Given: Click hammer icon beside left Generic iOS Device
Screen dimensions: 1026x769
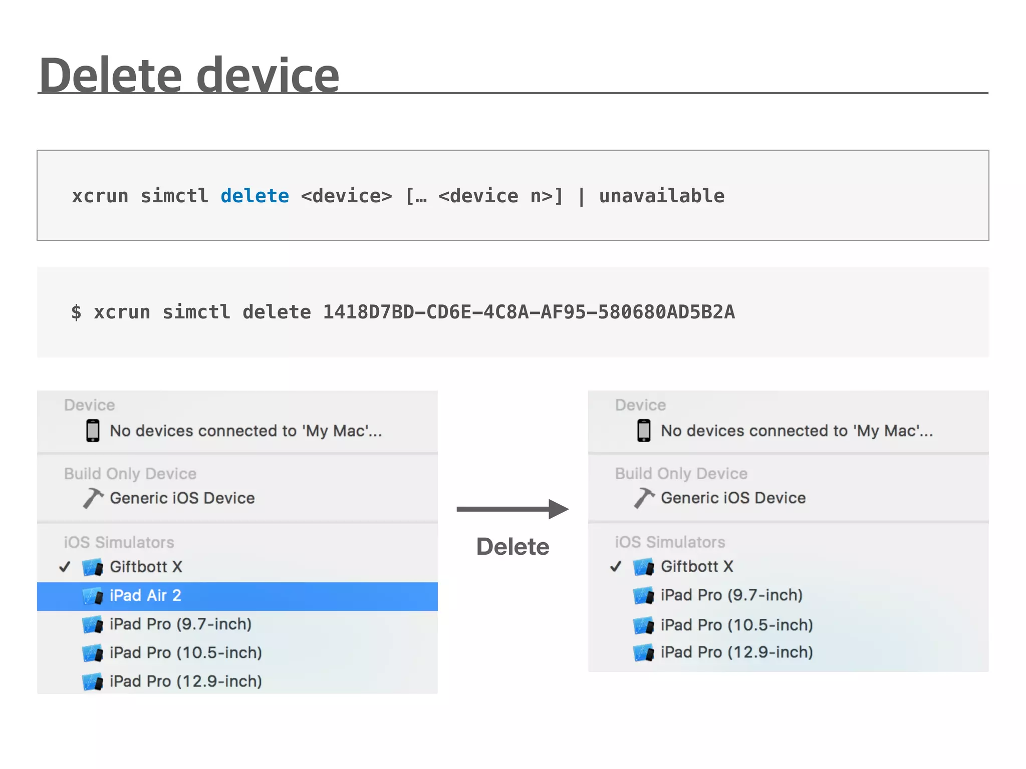Looking at the screenshot, I should pyautogui.click(x=93, y=498).
